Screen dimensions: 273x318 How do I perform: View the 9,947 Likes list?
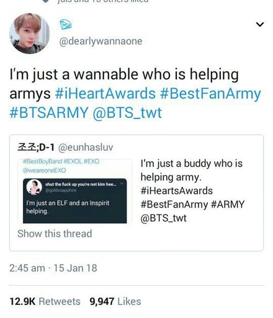(115, 301)
